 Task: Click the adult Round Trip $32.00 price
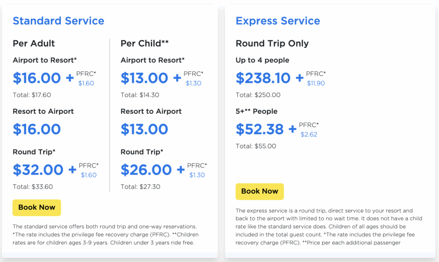pyautogui.click(x=38, y=170)
